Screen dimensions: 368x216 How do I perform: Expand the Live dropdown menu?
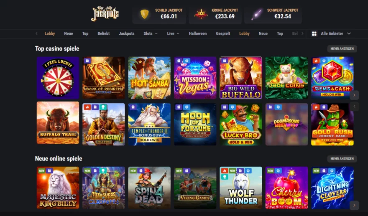pos(173,33)
